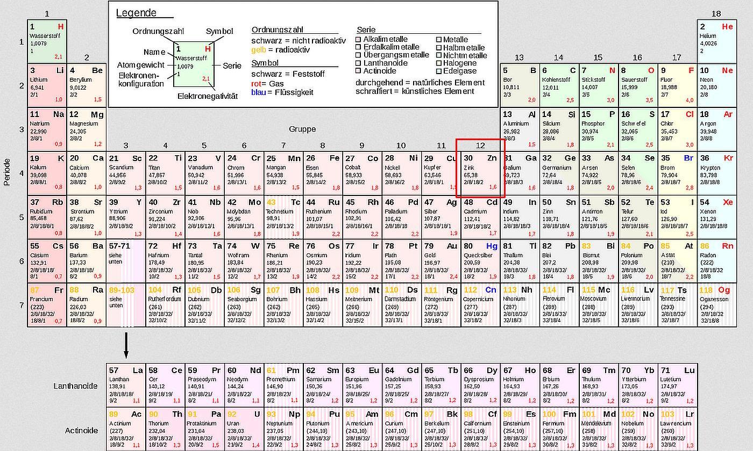Click the group 12 column header number
Viewport: 753px width, 451px height.
coord(480,146)
